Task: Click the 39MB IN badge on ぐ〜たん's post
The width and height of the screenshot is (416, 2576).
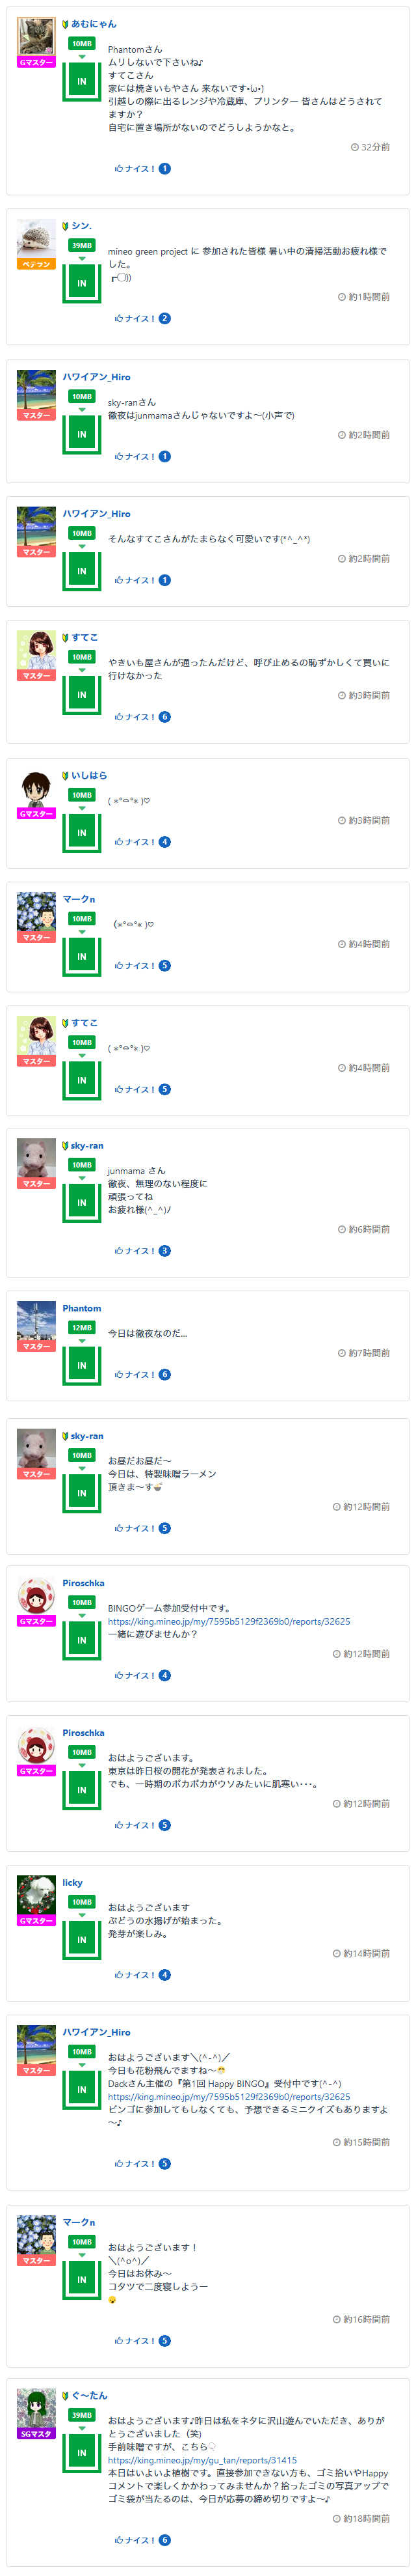Action: 82,2437
